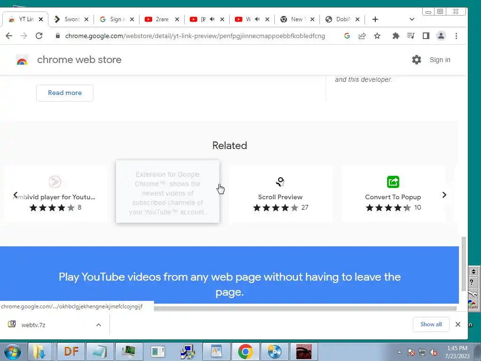481x361 pixels.
Task: Reload the current page
Action: point(39,36)
